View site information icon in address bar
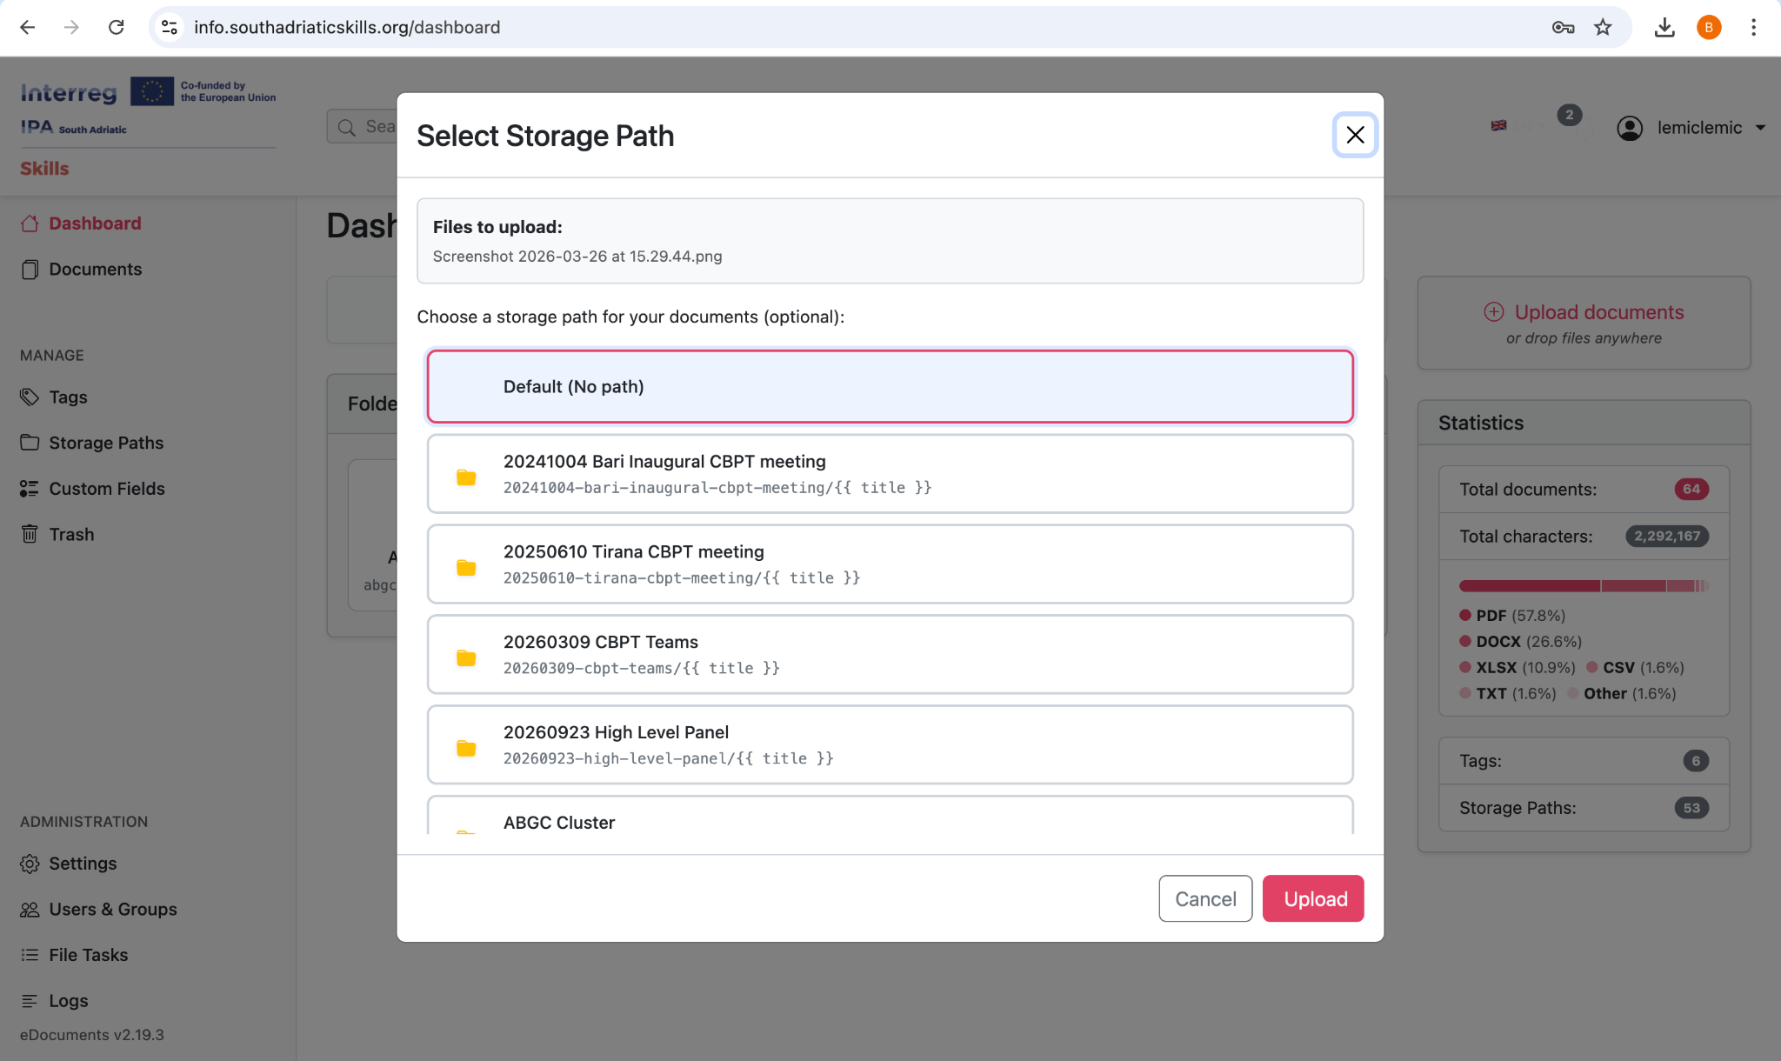This screenshot has width=1781, height=1061. tap(170, 27)
